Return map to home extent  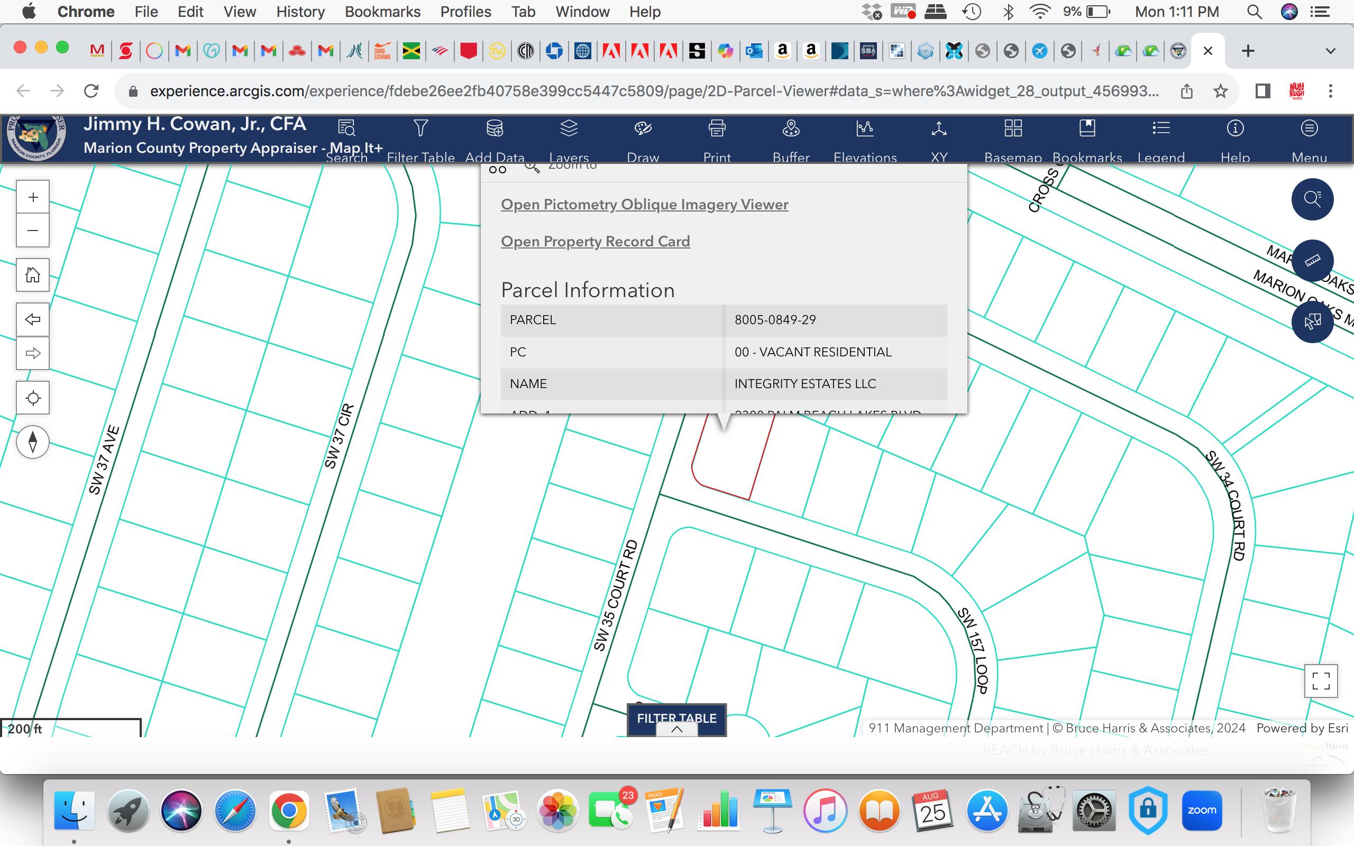point(33,275)
